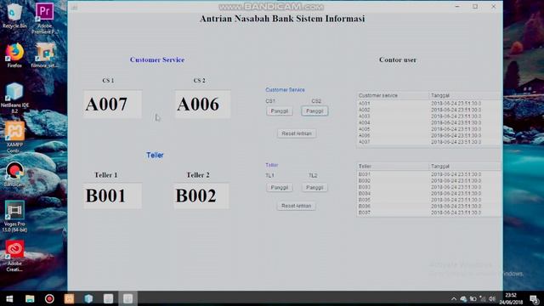The width and height of the screenshot is (544, 306).
Task: Select row A007 in Customer service table
Action: (x=429, y=142)
